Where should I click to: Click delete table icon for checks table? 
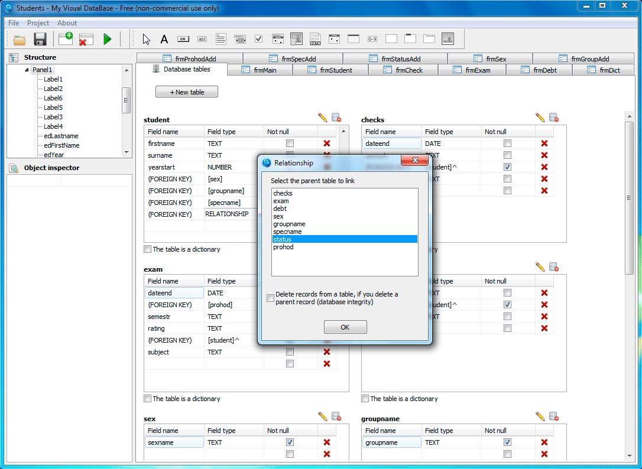click(553, 118)
